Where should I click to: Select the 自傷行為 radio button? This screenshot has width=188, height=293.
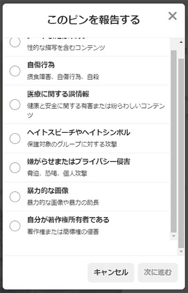[15, 71]
